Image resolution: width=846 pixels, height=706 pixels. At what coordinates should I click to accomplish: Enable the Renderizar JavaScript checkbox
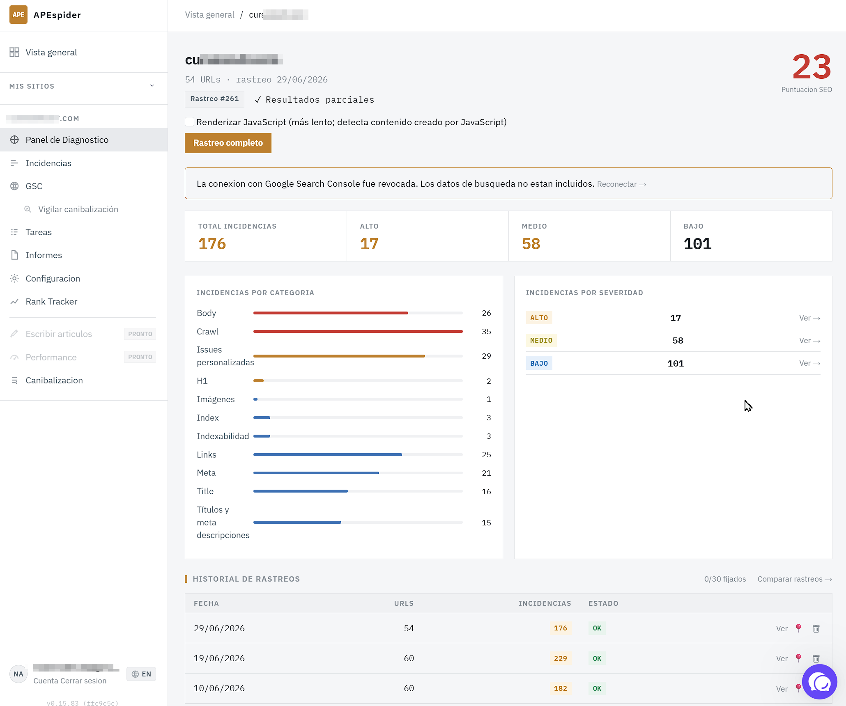[189, 122]
